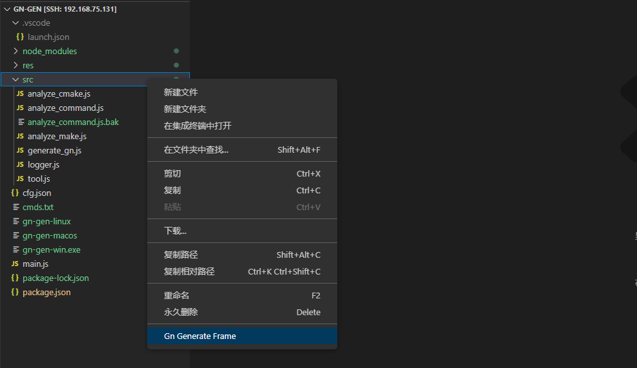Click the file icon beside cmds.txt
The height and width of the screenshot is (368, 637).
pos(16,208)
